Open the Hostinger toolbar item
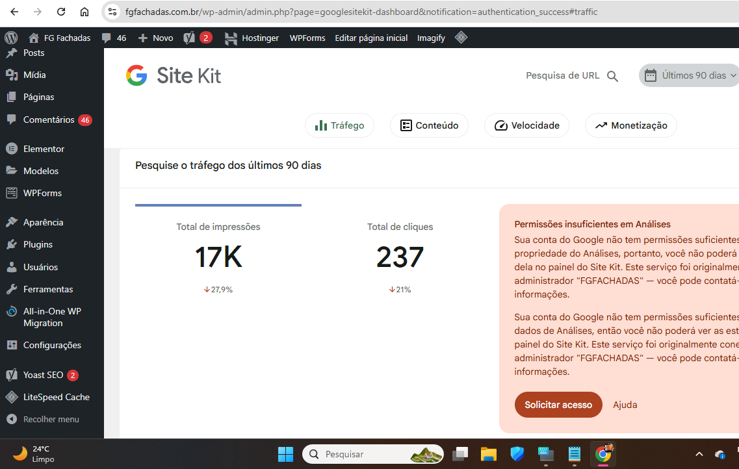The image size is (739, 469). [252, 38]
